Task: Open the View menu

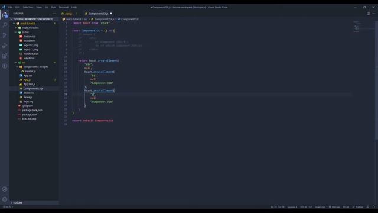Action: click(x=39, y=7)
